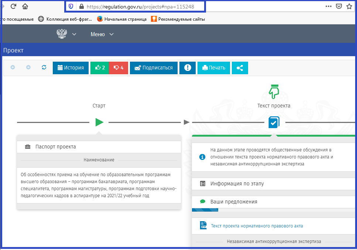Save page to Pocket icon
Screen dimensions: 357x250
tap(339, 6)
